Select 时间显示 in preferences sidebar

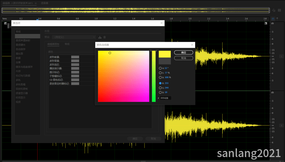click(21, 98)
